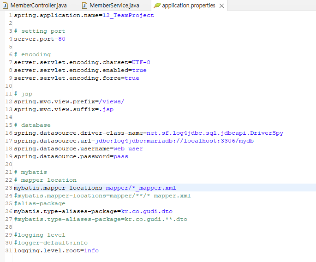Click the commented mapper/**/*_mapper.xml line
Image resolution: width=316 pixels, height=262 pixels.
102,196
